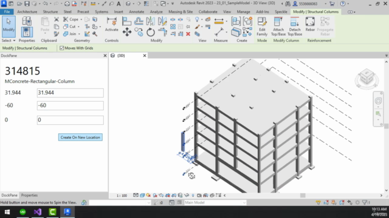Screen dimensions: 389x218
Task: Close the {3D} view tab
Action: [x=145, y=56]
